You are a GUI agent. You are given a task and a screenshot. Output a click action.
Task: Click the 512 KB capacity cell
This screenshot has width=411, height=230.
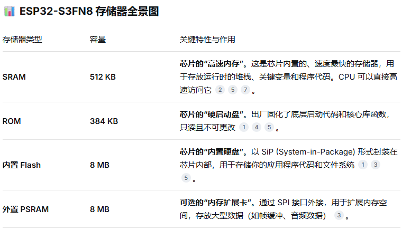103,77
